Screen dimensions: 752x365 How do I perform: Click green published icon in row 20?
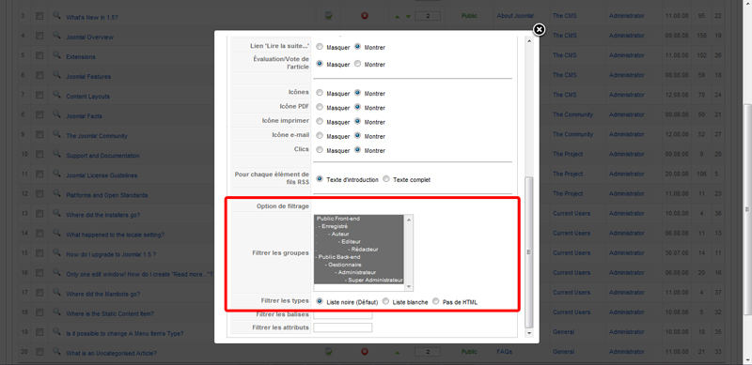tap(328, 352)
